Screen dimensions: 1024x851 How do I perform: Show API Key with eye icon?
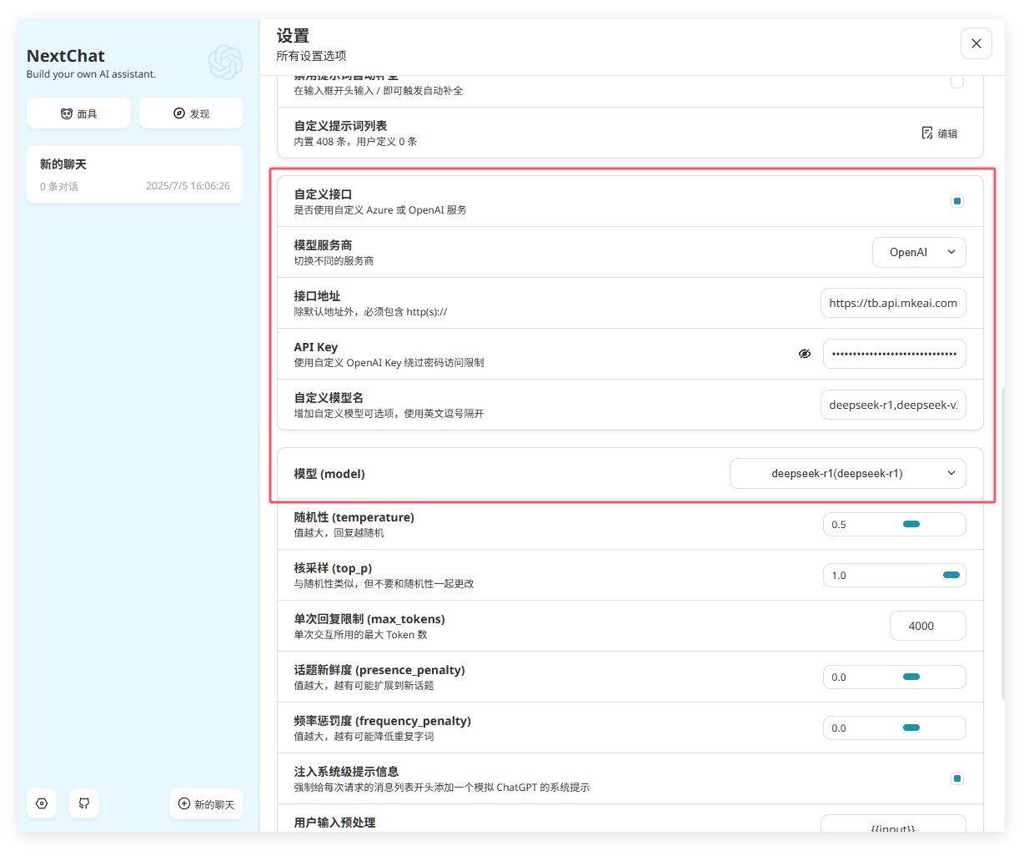[805, 354]
